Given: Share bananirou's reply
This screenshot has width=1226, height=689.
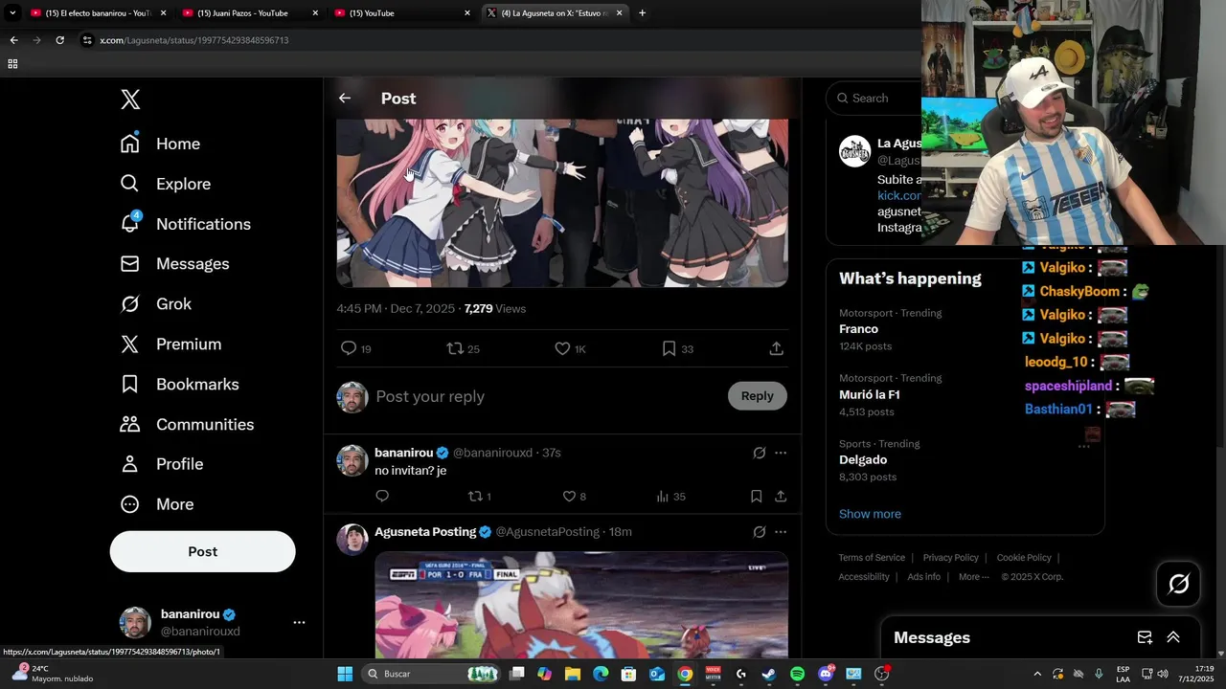Looking at the screenshot, I should 781,496.
